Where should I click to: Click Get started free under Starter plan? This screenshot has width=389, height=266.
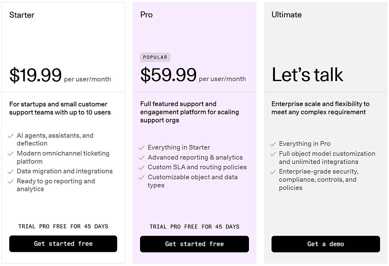(63, 244)
